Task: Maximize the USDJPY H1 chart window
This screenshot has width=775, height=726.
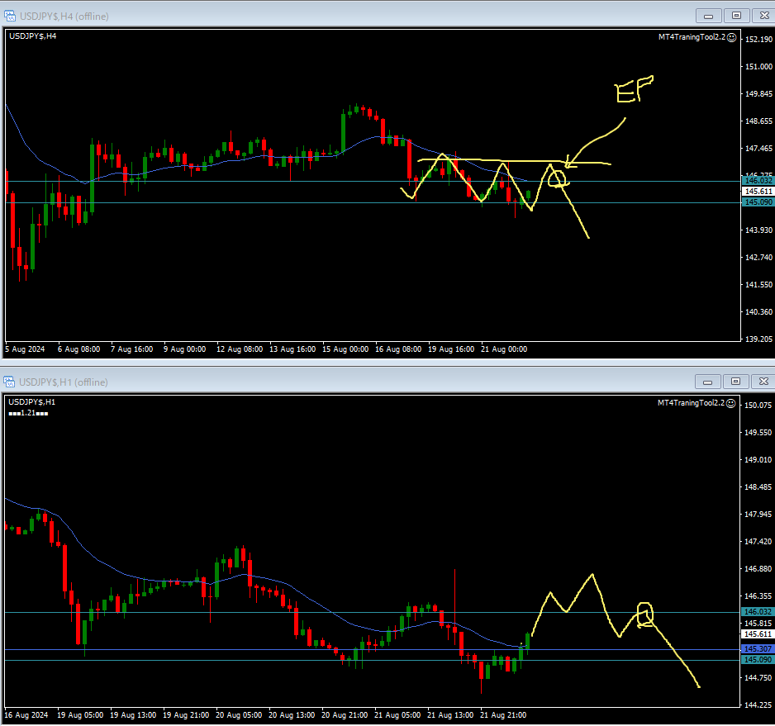Action: 736,381
